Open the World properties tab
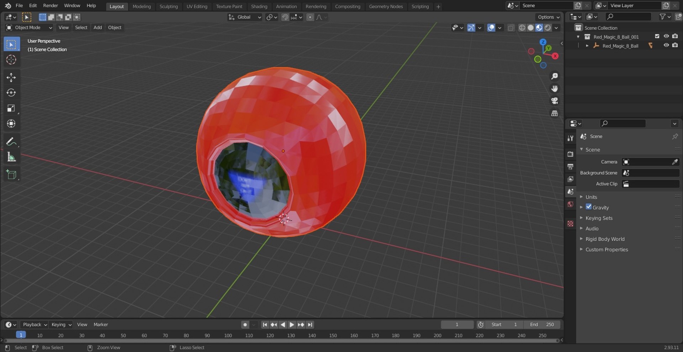The width and height of the screenshot is (683, 352). [570, 204]
